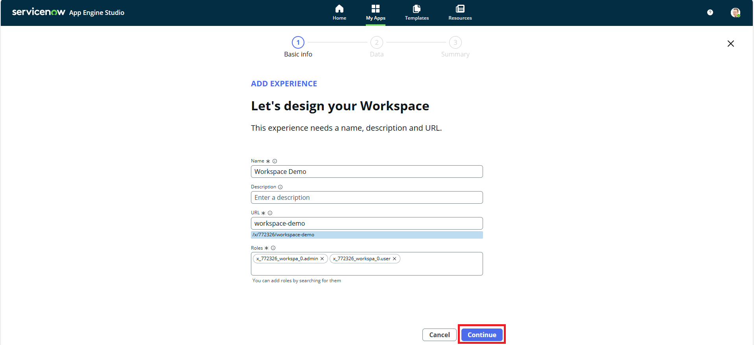The height and width of the screenshot is (345, 754).
Task: Open the Templates page
Action: click(417, 13)
